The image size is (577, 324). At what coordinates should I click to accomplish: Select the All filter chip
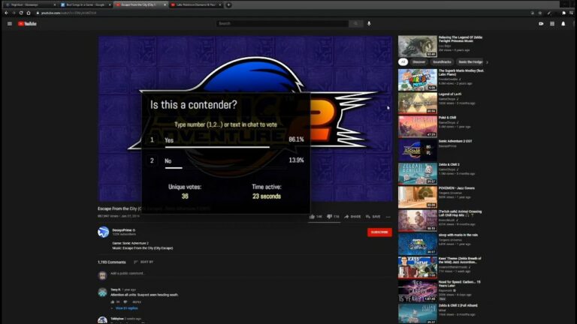coord(403,62)
